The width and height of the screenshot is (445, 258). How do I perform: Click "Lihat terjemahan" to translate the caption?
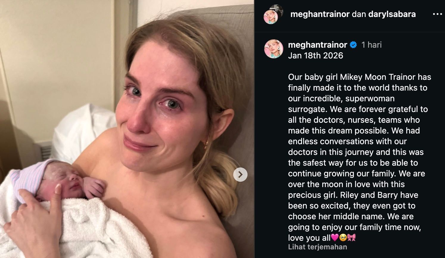tap(317, 247)
